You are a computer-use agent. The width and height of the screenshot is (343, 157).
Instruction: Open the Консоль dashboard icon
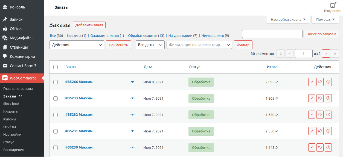coord(5,7)
